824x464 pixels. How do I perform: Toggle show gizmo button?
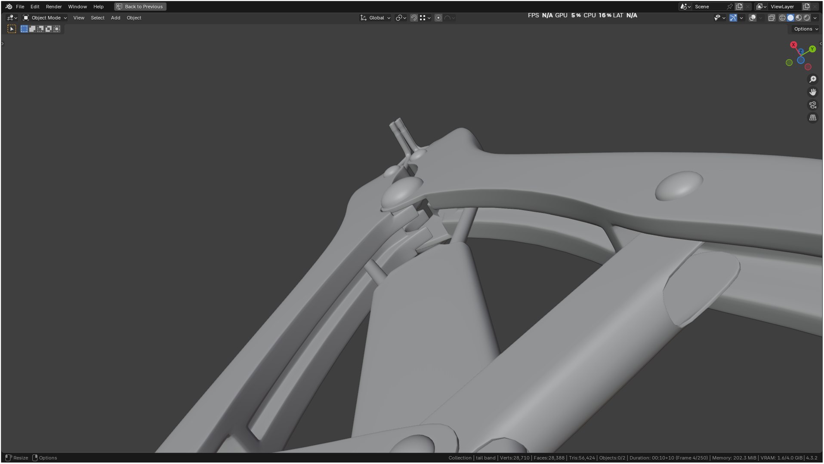coord(733,18)
